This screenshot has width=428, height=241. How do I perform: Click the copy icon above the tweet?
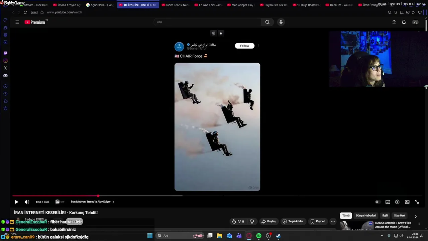pos(213,33)
